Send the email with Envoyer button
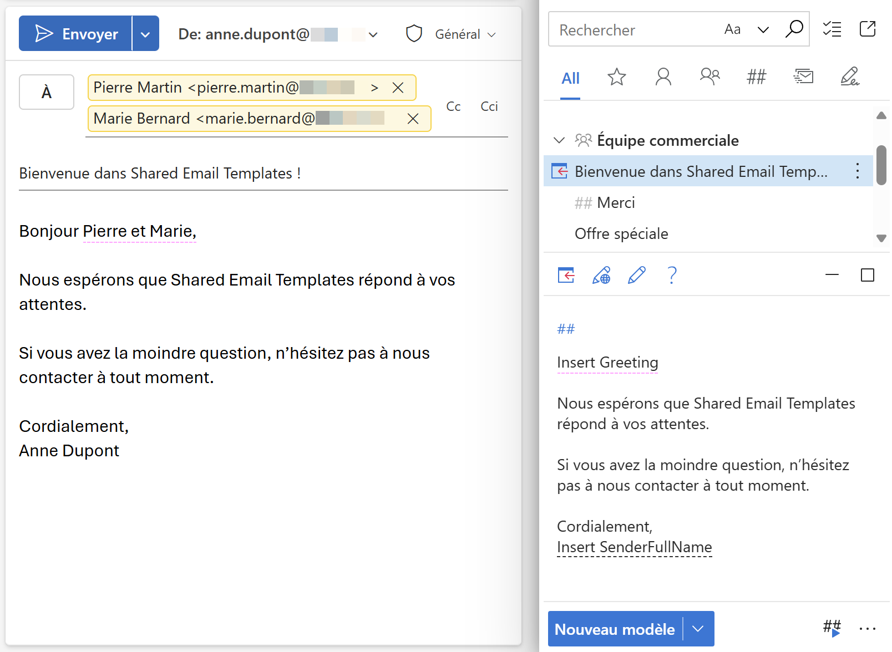The image size is (892, 652). point(75,34)
